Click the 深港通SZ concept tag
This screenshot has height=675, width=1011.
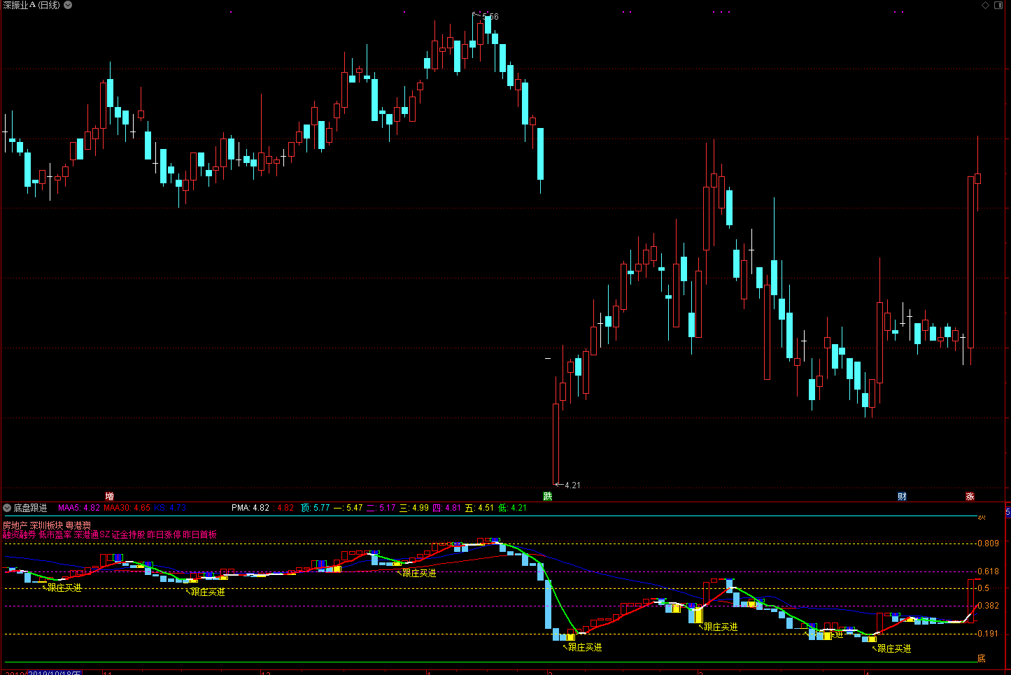(92, 534)
